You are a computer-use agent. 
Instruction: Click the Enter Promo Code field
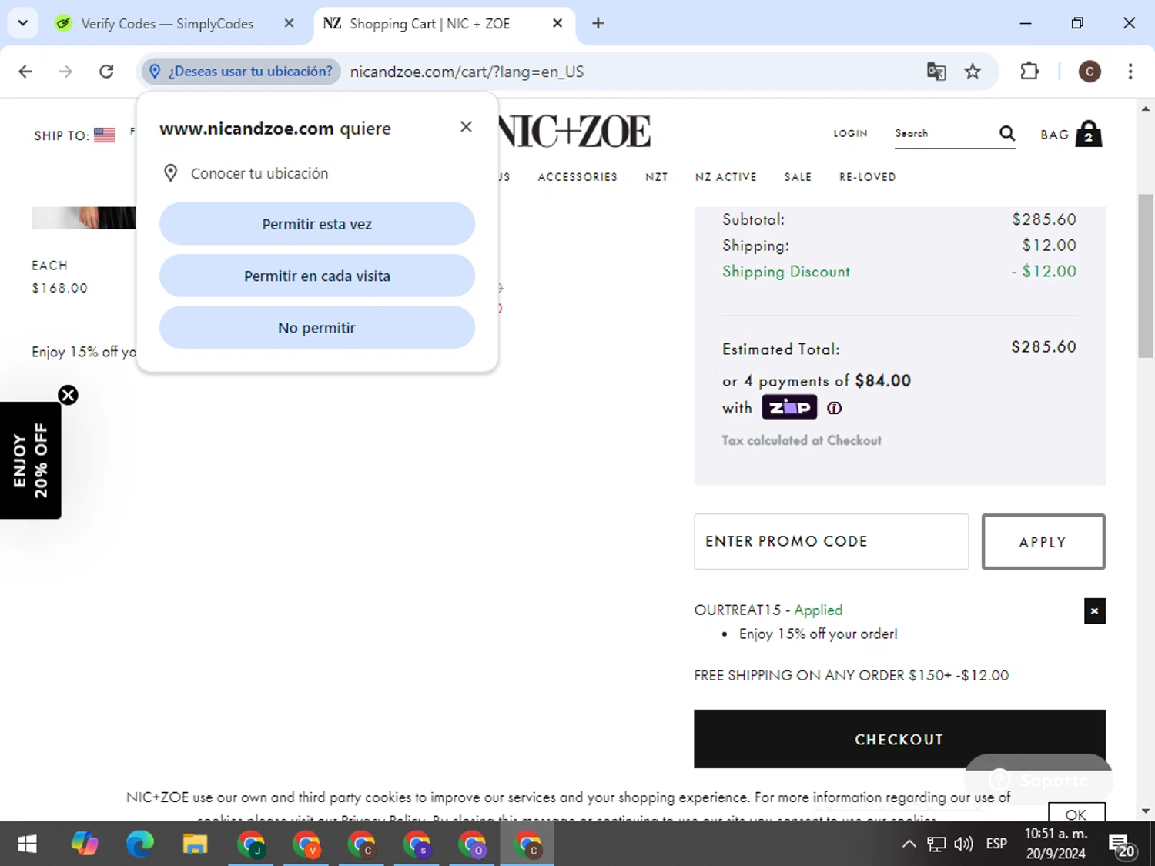point(831,542)
